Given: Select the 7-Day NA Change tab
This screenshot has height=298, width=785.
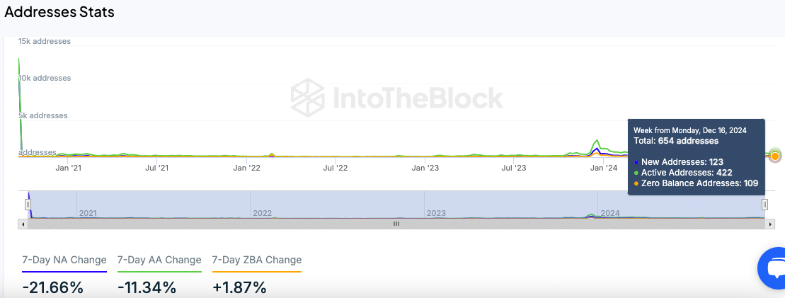Looking at the screenshot, I should coord(64,260).
